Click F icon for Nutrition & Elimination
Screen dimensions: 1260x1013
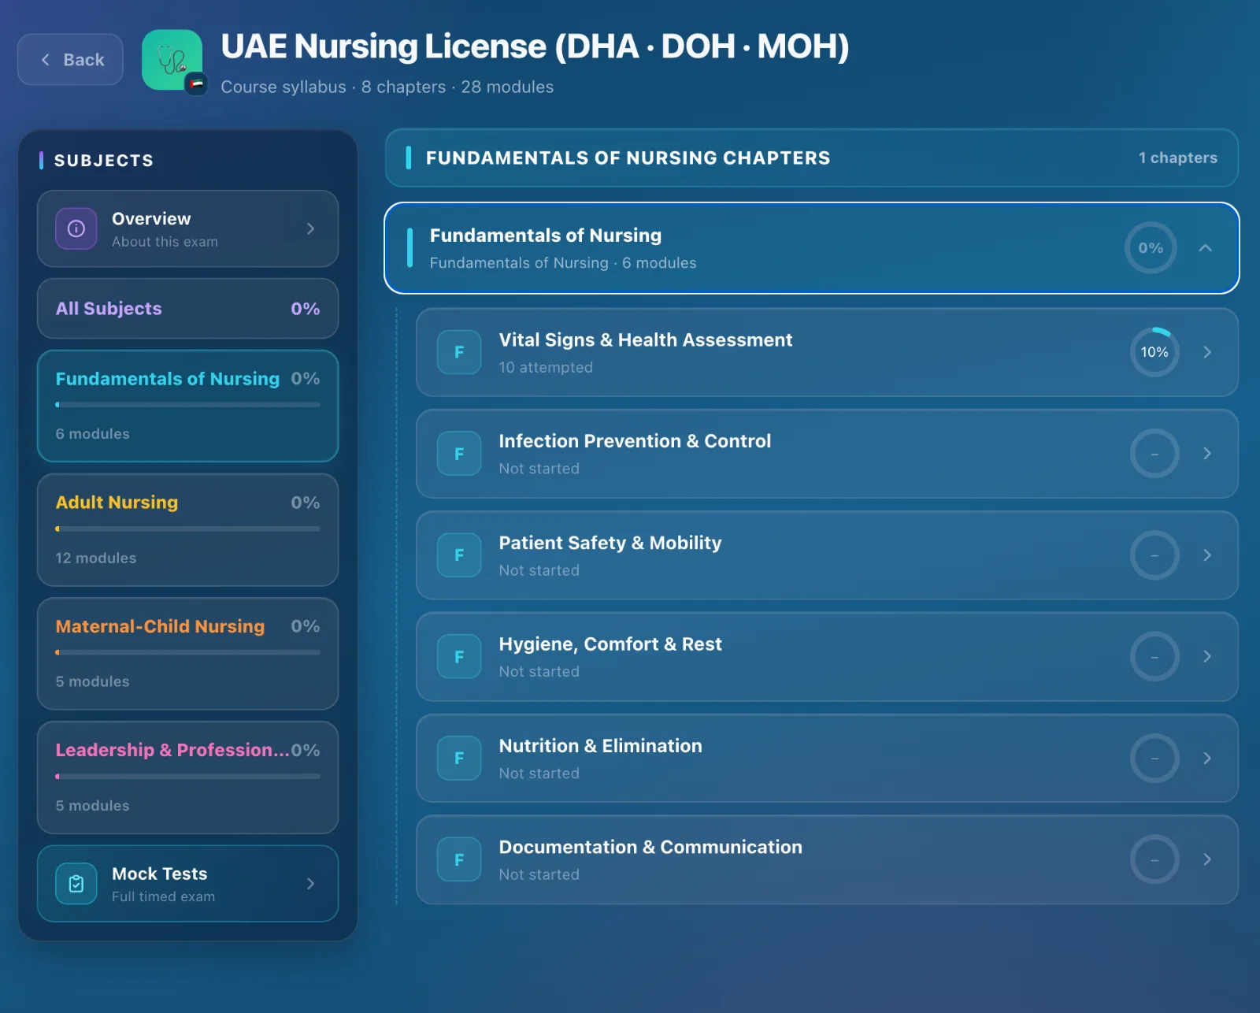pos(459,759)
